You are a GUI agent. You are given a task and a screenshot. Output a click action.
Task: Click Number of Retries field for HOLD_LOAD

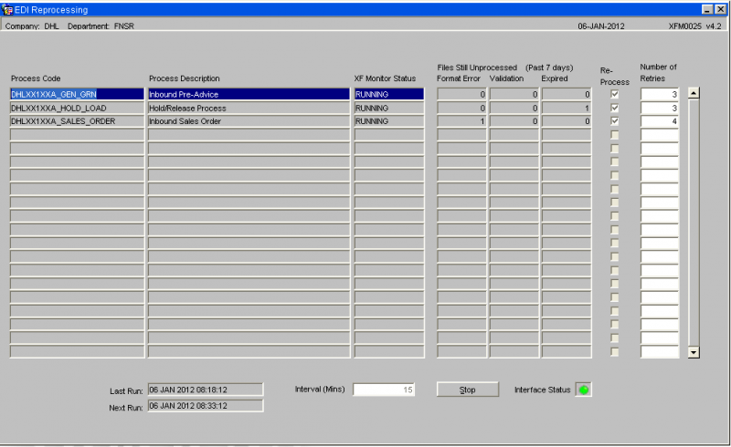pyautogui.click(x=659, y=108)
